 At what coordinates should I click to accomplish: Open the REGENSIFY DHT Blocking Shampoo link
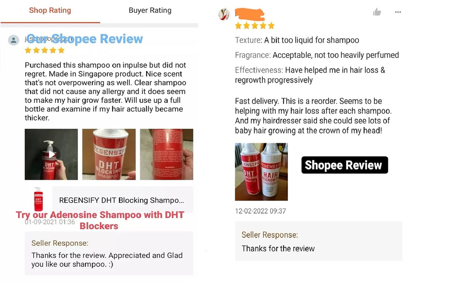pos(121,200)
